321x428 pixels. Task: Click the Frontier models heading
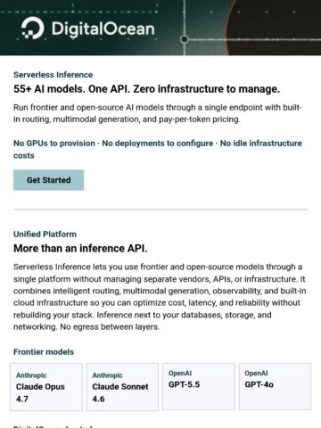pos(44,352)
